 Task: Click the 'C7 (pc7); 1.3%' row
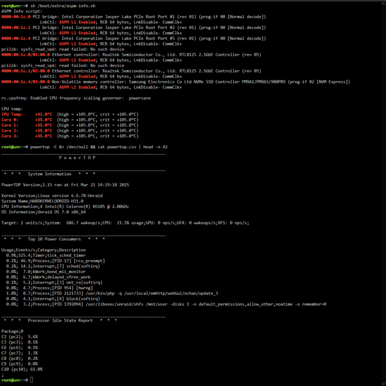20,353
